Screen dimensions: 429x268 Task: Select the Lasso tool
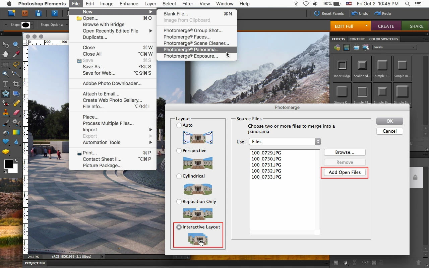tap(16, 64)
